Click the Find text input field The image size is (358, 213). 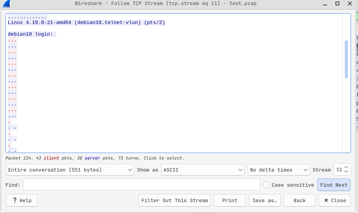[x=141, y=185]
